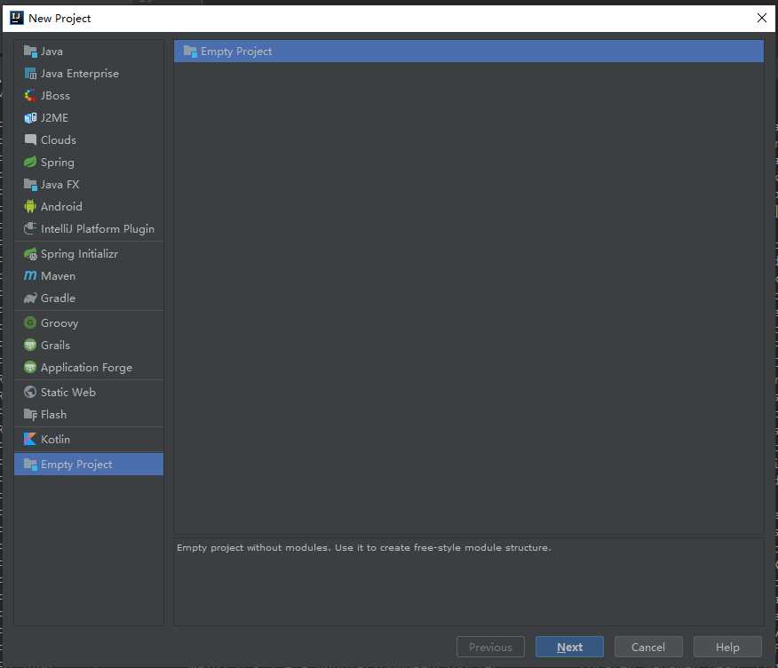Pick 'J2ME' in the project list
The image size is (778, 668).
point(54,117)
